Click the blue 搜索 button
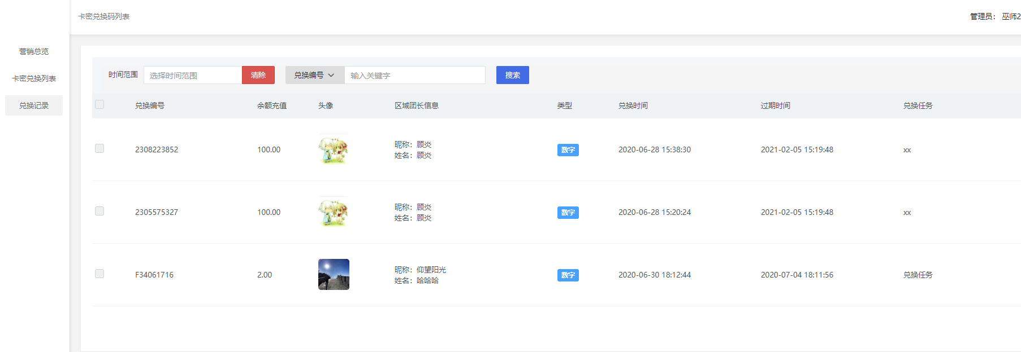Screen dimensions: 1021x352 pos(512,75)
